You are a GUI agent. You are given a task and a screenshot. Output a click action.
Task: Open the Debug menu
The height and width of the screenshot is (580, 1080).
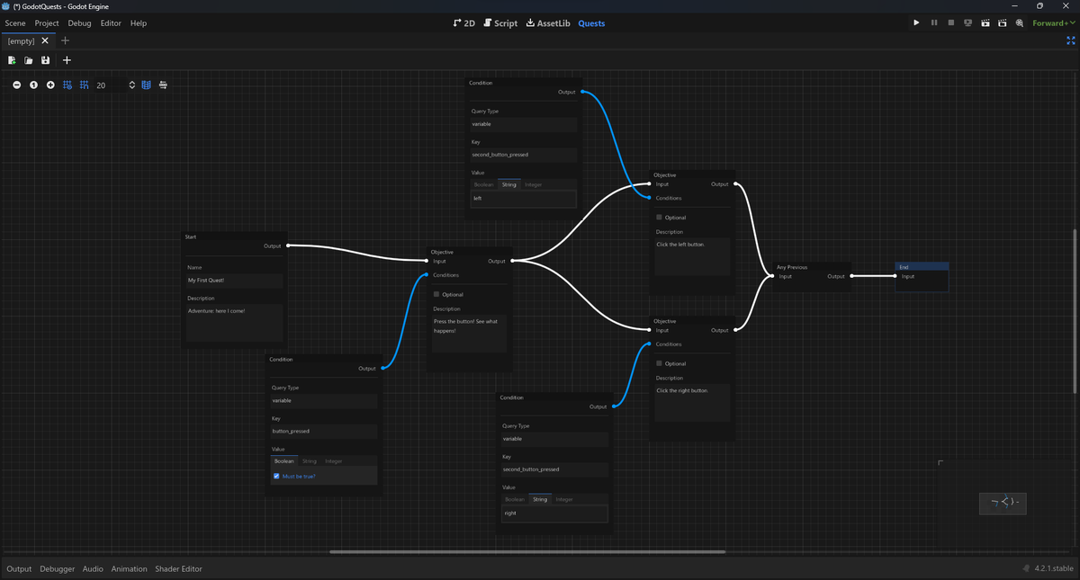(79, 22)
